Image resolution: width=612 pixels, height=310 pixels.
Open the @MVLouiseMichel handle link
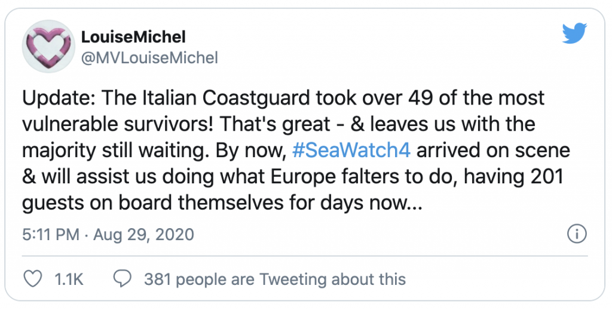(149, 58)
